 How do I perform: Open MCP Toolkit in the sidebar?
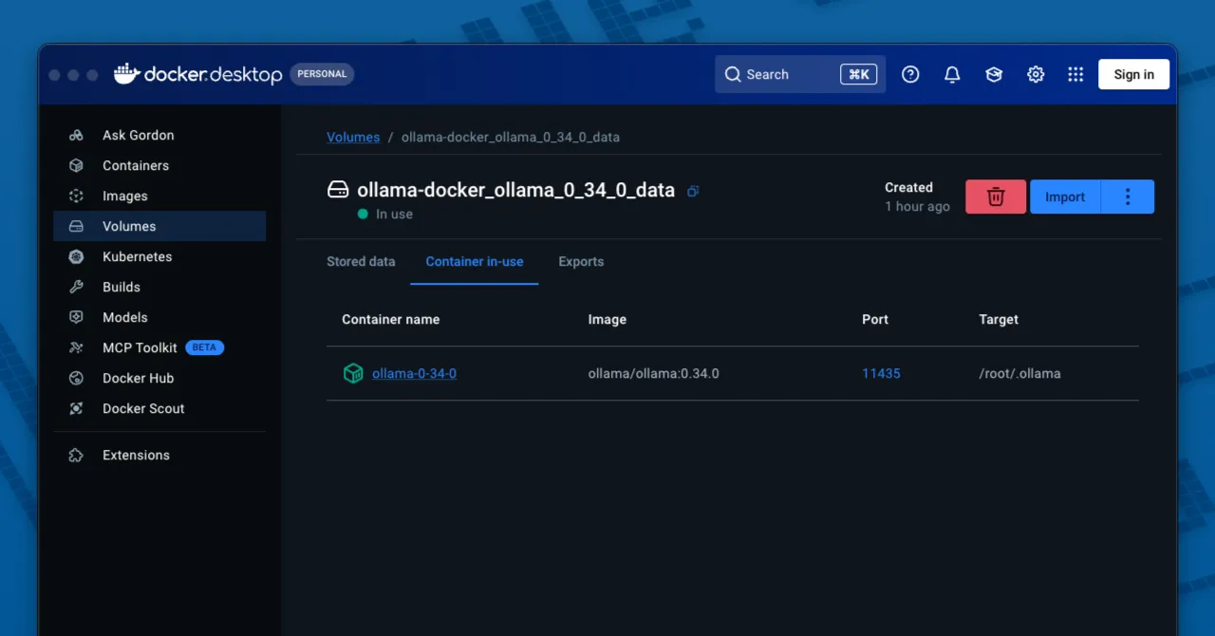pyautogui.click(x=159, y=347)
